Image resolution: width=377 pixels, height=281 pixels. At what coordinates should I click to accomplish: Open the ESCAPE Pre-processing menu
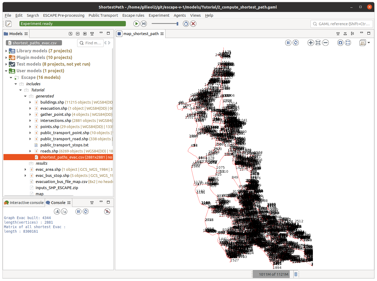64,15
